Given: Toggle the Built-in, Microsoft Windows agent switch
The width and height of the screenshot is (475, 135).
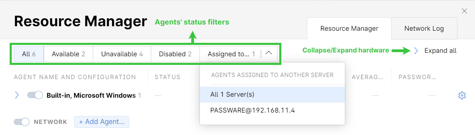Looking at the screenshot, I should click(x=35, y=95).
